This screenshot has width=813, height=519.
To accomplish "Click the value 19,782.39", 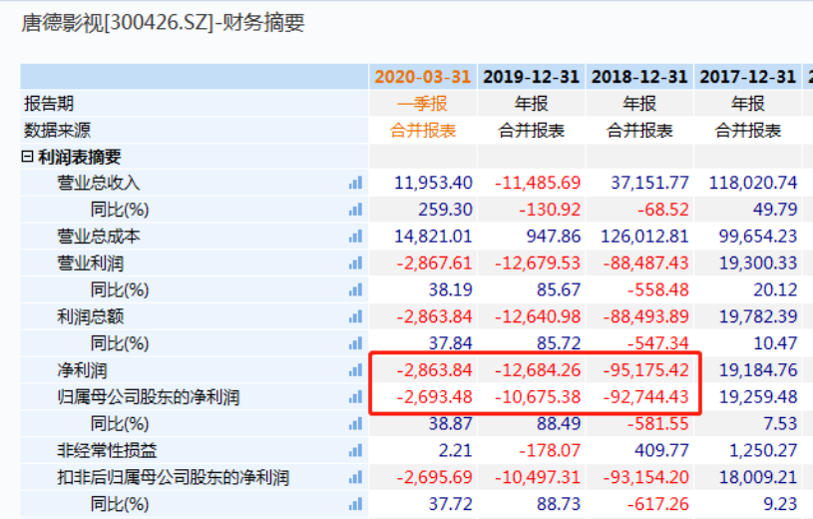I will click(758, 316).
